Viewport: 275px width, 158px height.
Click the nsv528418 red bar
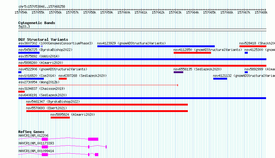[x=253, y=46]
